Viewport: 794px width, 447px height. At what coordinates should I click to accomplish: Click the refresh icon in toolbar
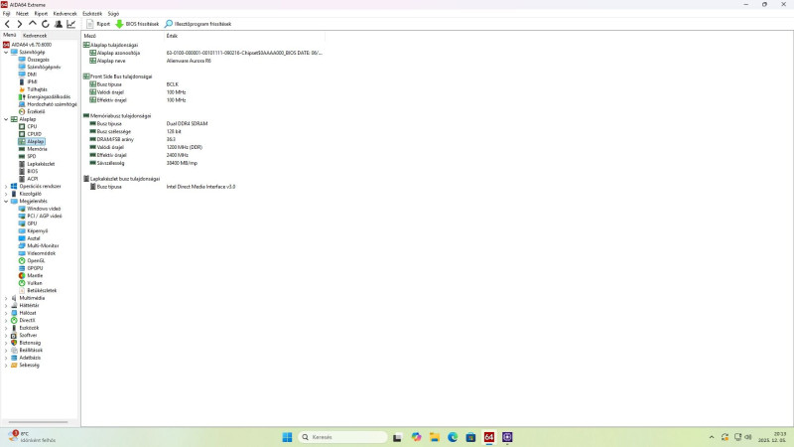(45, 24)
